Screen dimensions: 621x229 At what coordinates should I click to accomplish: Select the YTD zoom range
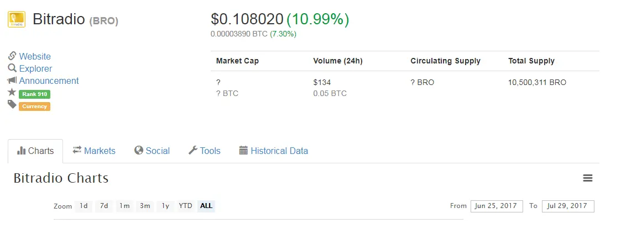[x=185, y=206]
